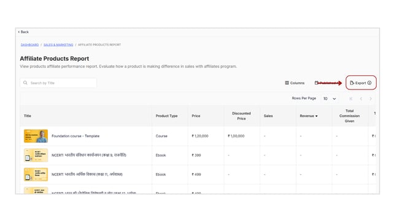This screenshot has width=395, height=222.
Task: Click Total Commission Given column header
Action: pos(350,116)
